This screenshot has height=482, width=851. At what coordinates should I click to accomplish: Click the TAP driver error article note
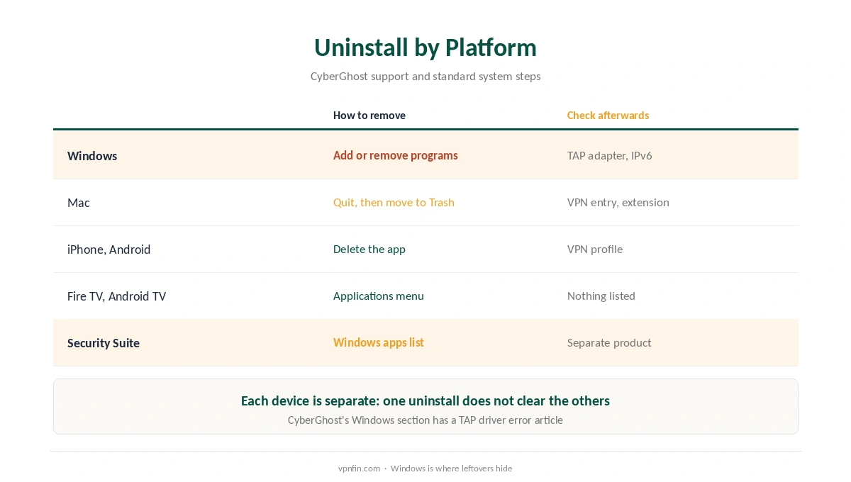pos(425,420)
